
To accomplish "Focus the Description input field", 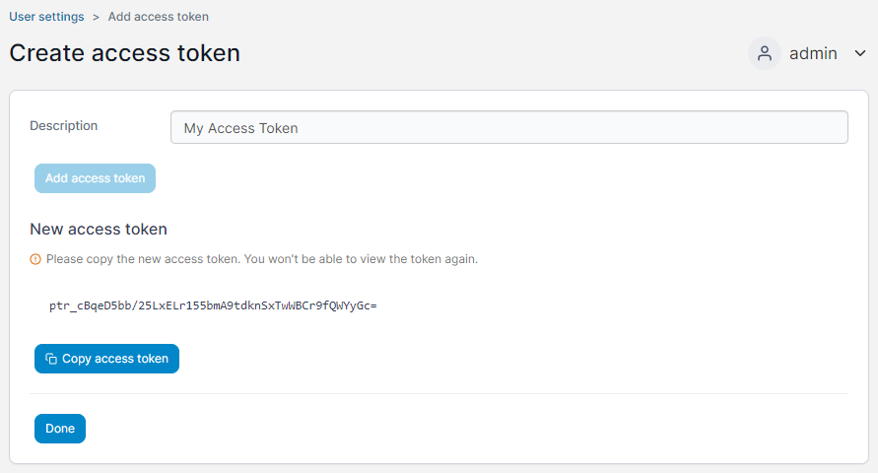I will click(x=509, y=128).
